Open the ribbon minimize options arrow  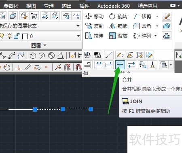click(x=178, y=6)
